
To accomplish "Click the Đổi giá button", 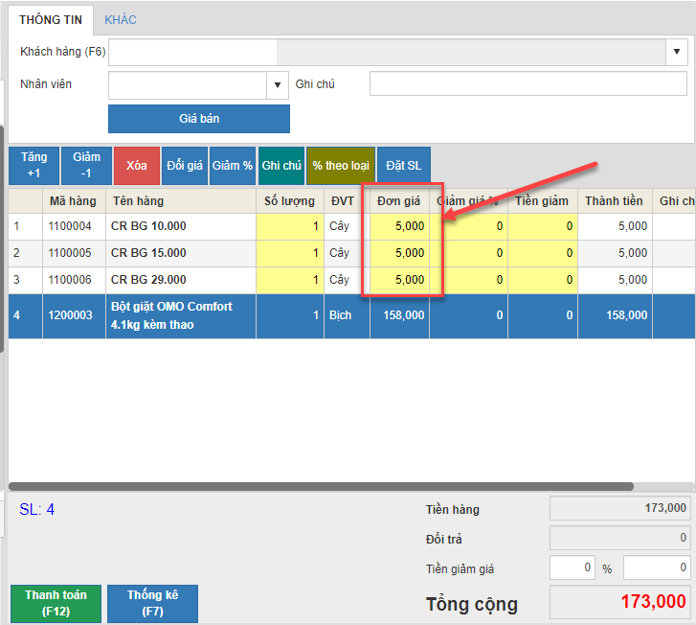I will (185, 166).
